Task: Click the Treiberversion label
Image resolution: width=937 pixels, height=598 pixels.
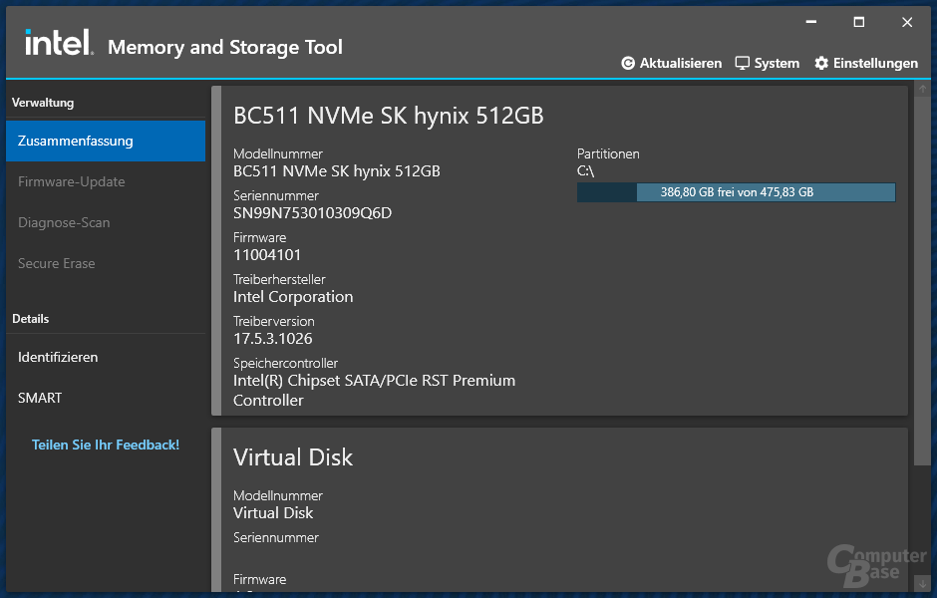Action: tap(274, 321)
